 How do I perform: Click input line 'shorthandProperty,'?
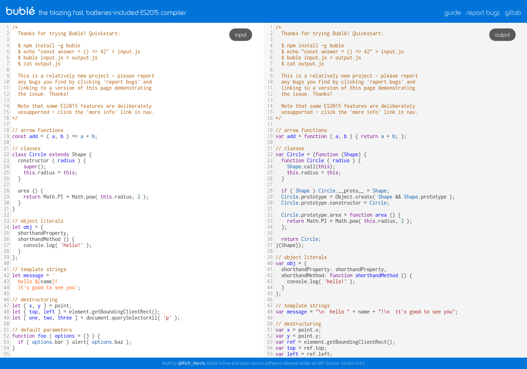[x=43, y=233]
